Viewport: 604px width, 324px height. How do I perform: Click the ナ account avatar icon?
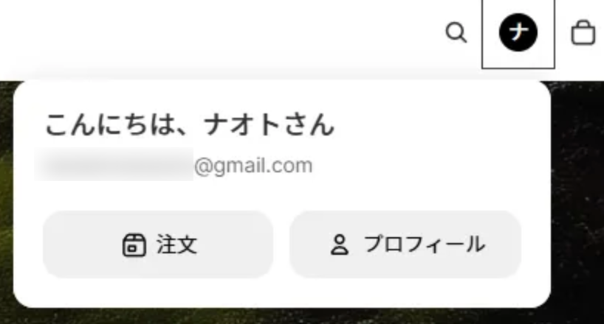click(x=518, y=32)
